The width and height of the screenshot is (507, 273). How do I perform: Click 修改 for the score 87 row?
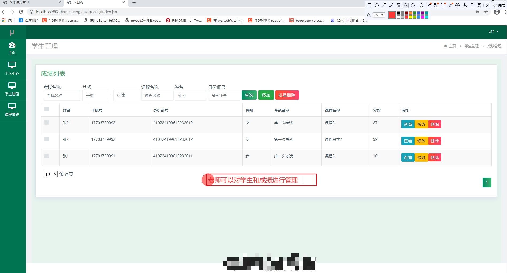point(421,124)
